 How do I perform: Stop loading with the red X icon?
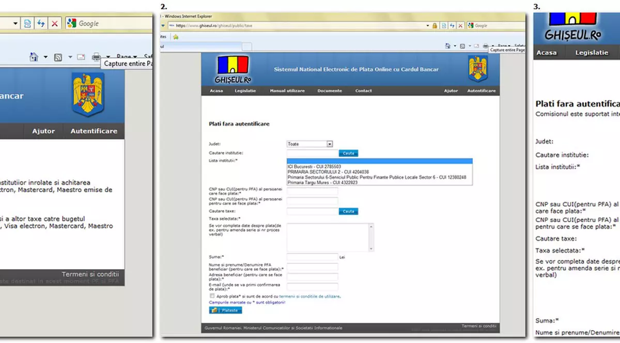pos(55,23)
